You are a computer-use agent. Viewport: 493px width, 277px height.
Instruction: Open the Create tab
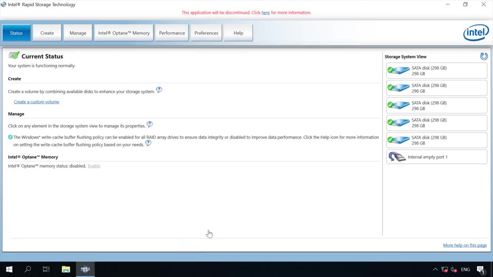(47, 33)
